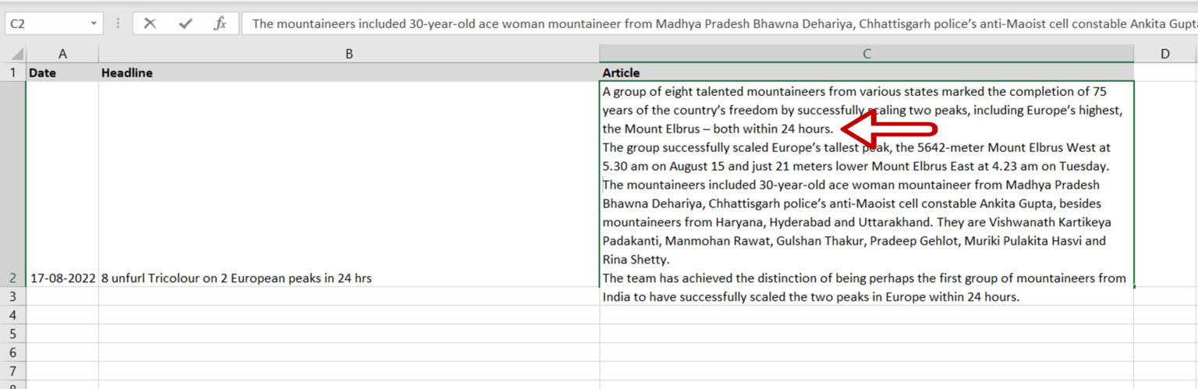Select column C by its header
This screenshot has width=1198, height=389.
(867, 54)
